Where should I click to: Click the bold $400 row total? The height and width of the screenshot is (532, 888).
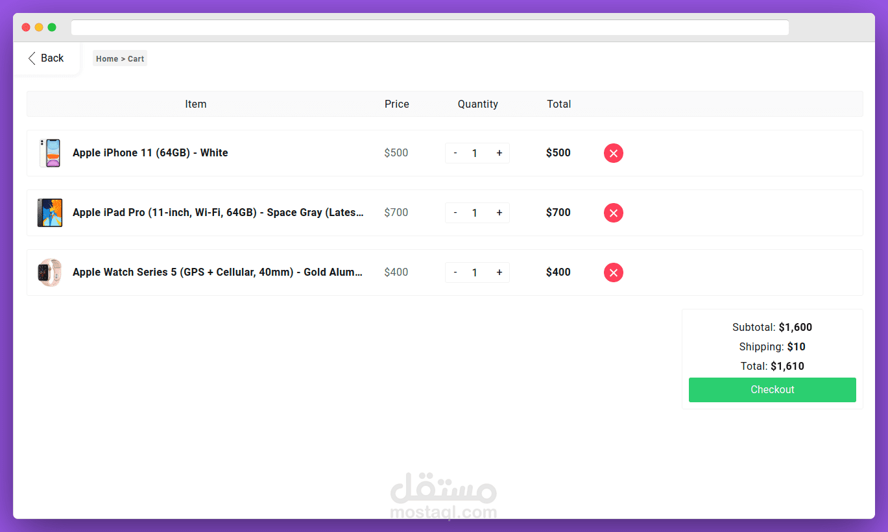click(558, 272)
